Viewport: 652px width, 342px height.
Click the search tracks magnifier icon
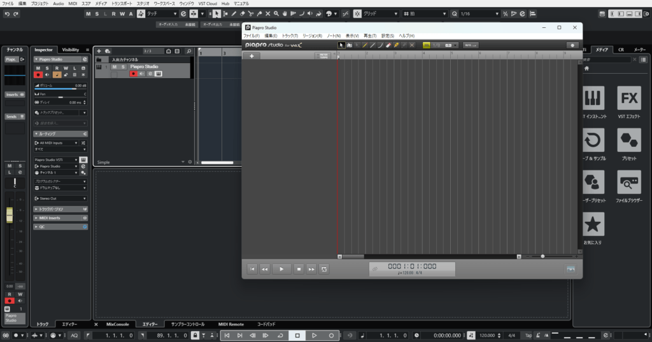pyautogui.click(x=188, y=51)
